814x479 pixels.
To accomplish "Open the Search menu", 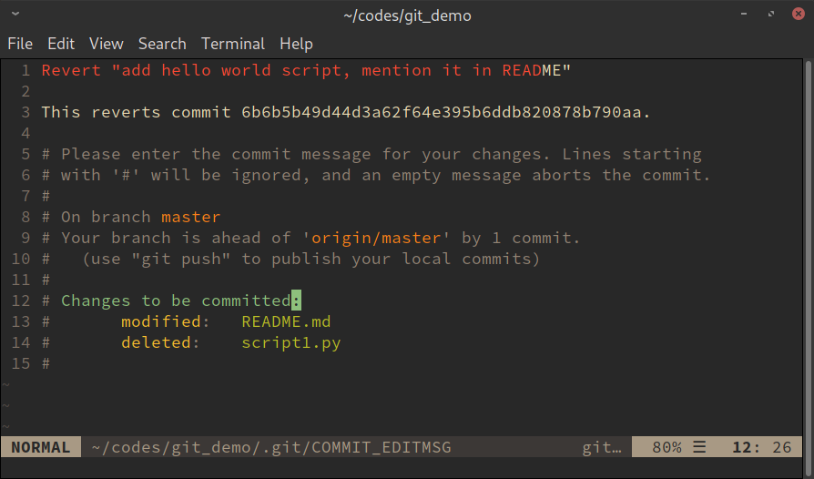I will 162,44.
